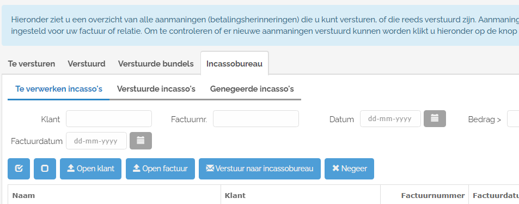Open calendar picker next to Factuurdatum field
Image resolution: width=519 pixels, height=204 pixels.
click(x=141, y=141)
